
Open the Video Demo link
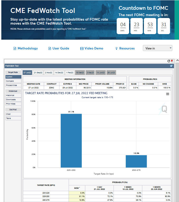point(94,48)
